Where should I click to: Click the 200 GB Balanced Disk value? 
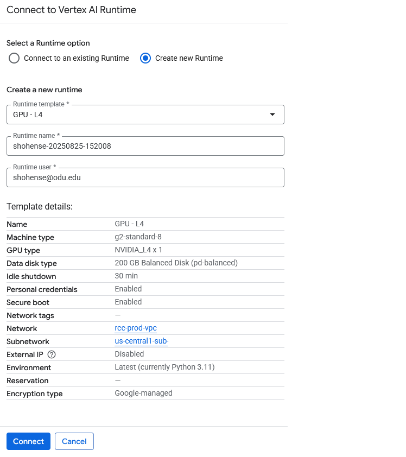(176, 263)
